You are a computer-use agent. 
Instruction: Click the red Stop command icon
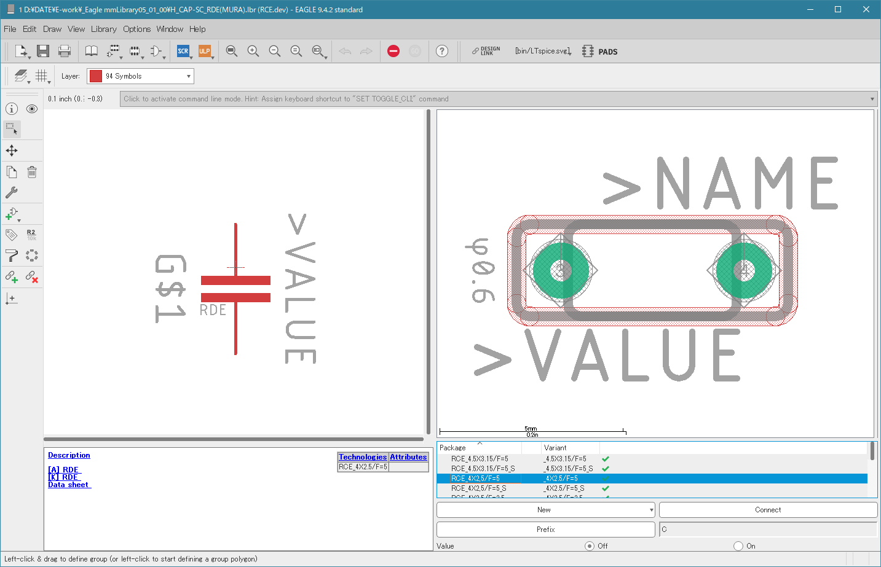(393, 51)
